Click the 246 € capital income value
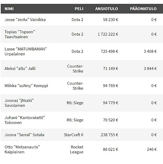Viewport: 163px width, 164px height. 152,149
